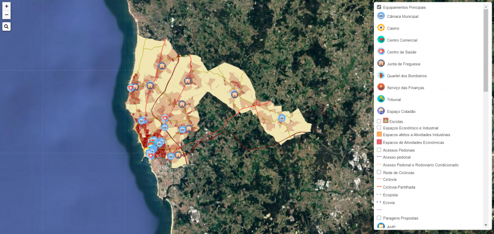Click the 'Ecovia' legend entry
The image size is (494, 234).
point(389,203)
